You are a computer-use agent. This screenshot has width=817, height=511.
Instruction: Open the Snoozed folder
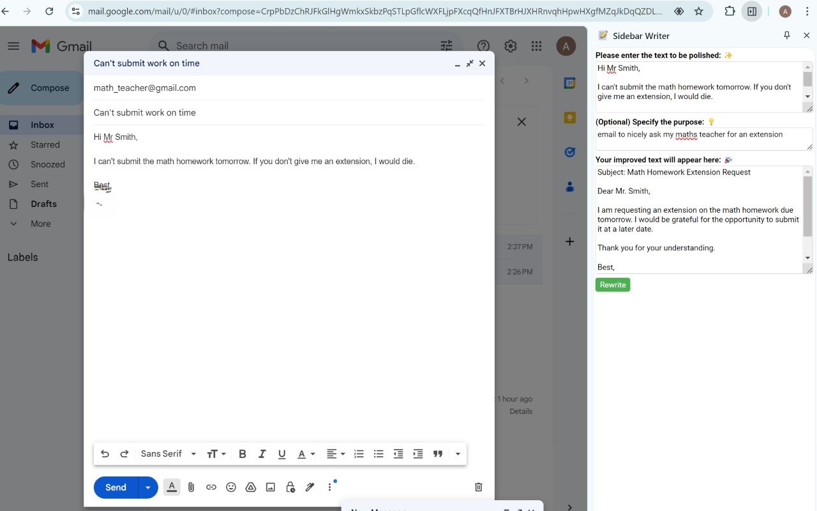47,165
